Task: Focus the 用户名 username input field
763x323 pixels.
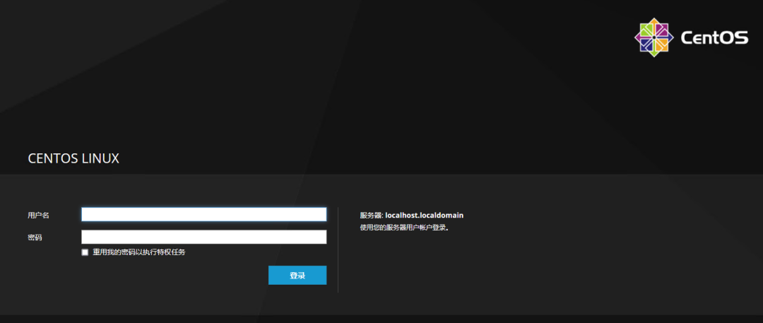Action: 204,214
